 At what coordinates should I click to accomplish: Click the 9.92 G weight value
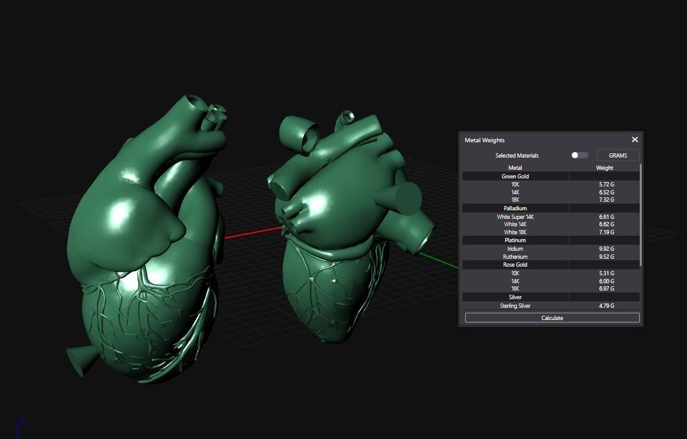606,249
